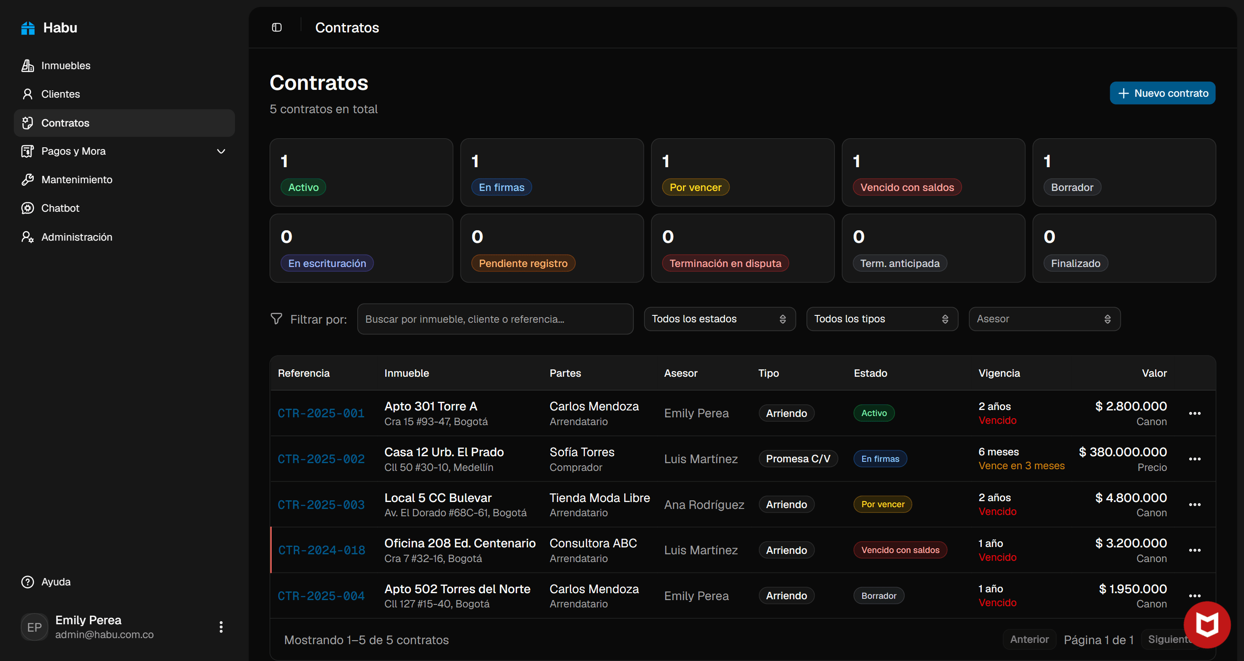Click the Anterior pagination button
The image size is (1244, 661).
coord(1029,639)
